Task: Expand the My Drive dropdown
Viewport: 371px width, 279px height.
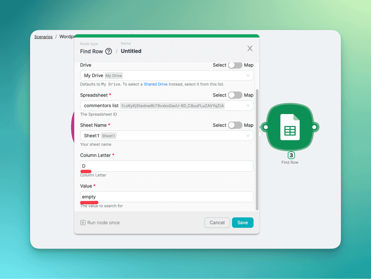Action: (x=167, y=76)
